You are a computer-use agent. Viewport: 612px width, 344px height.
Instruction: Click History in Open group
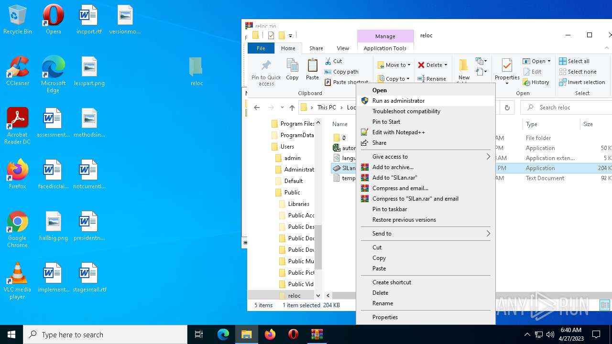(536, 82)
